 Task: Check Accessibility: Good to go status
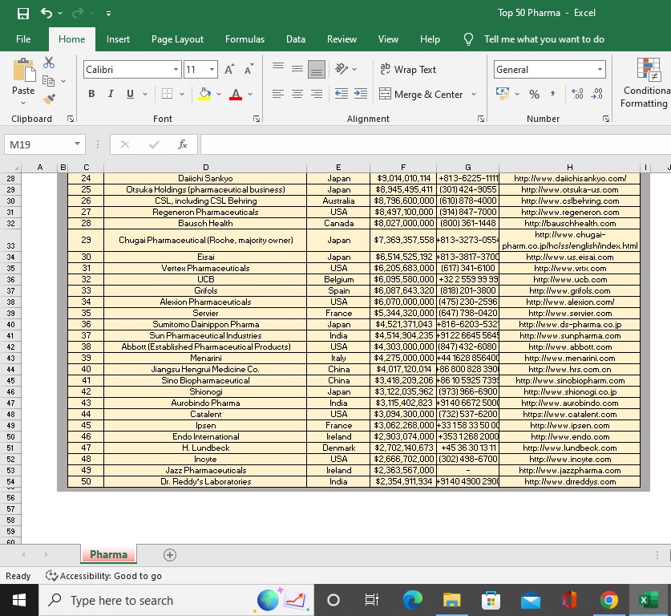coord(104,576)
